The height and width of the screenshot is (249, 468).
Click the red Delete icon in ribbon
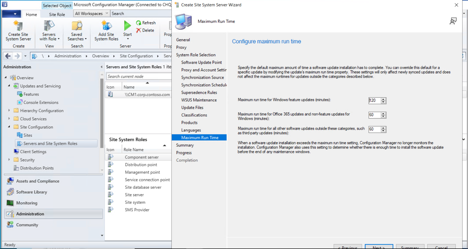pyautogui.click(x=139, y=30)
